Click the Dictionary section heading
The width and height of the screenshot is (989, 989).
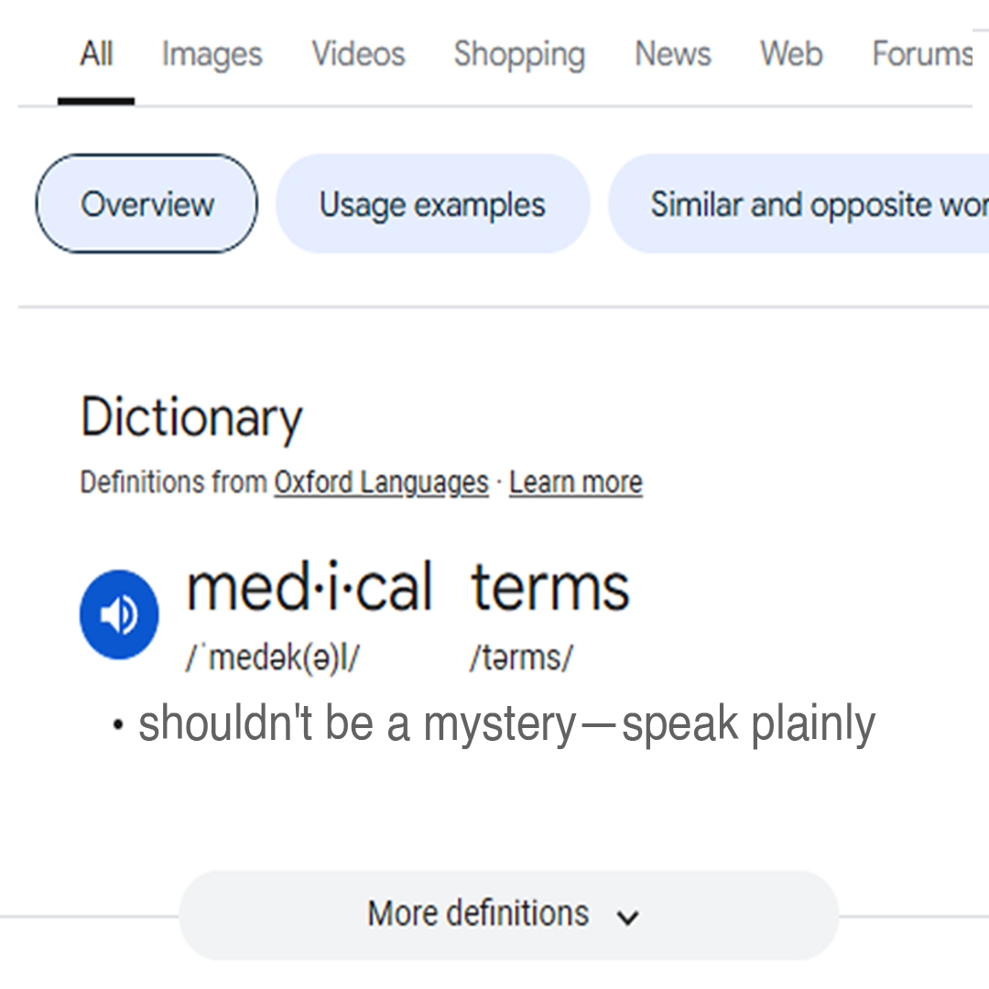(x=191, y=418)
